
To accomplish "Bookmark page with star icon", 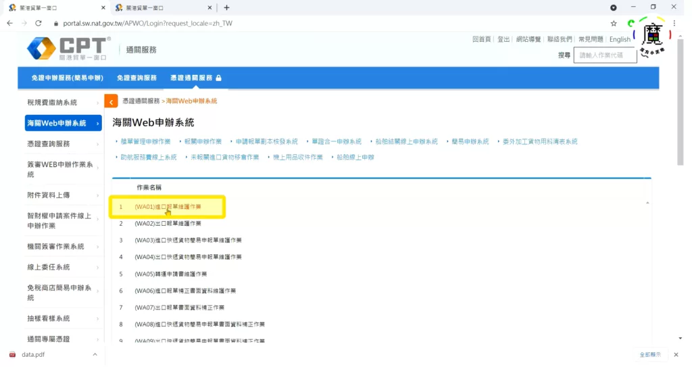I will [614, 24].
